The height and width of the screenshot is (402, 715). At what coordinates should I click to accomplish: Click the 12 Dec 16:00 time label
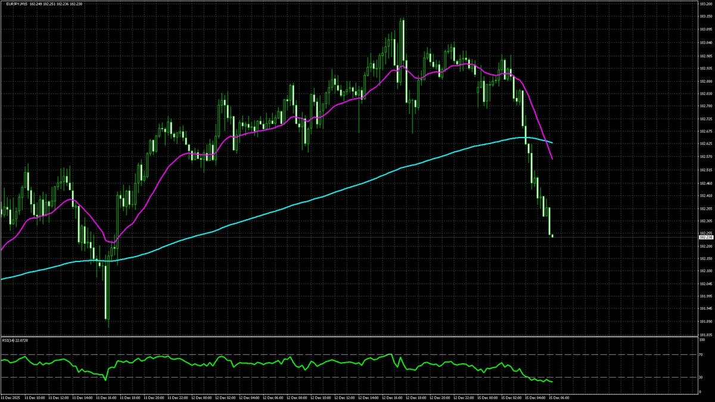[392, 397]
